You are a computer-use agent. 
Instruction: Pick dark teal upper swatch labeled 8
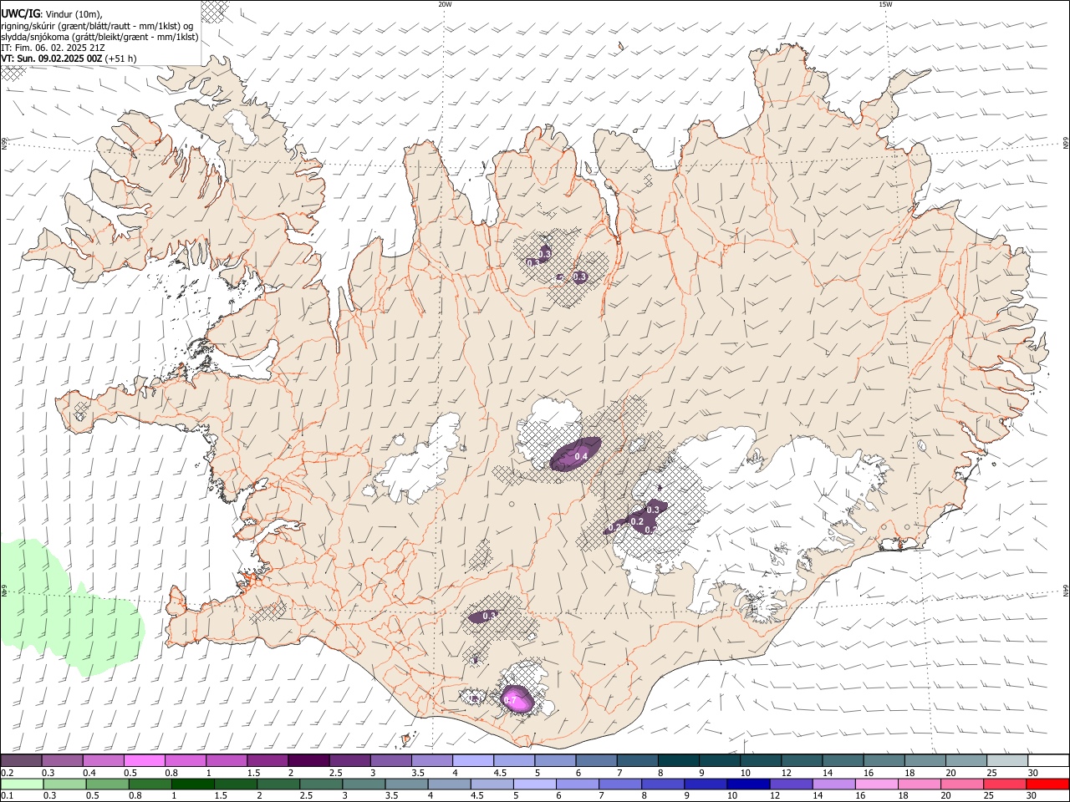(x=677, y=760)
